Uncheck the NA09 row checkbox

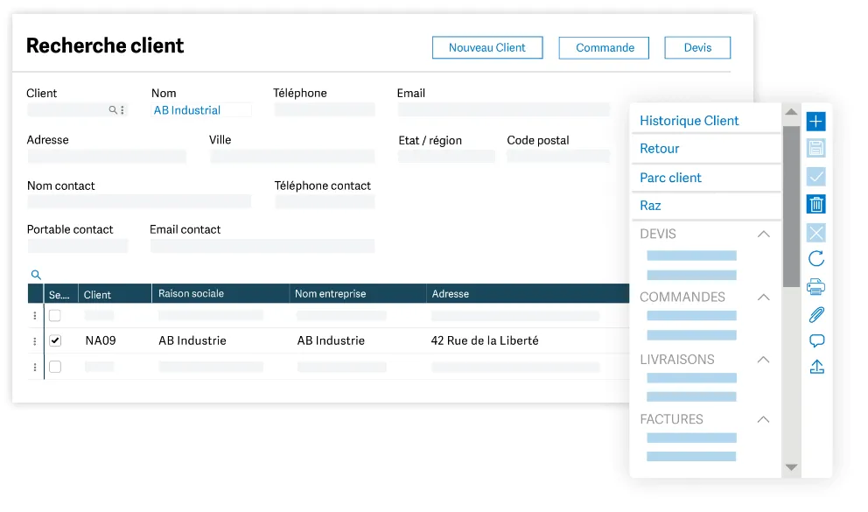55,340
